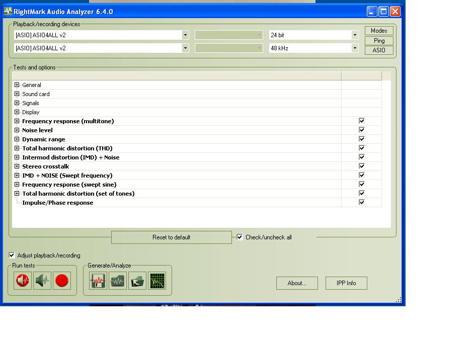This screenshot has height=345, width=476.
Task: Open the ASIO control panel button
Action: (x=379, y=50)
